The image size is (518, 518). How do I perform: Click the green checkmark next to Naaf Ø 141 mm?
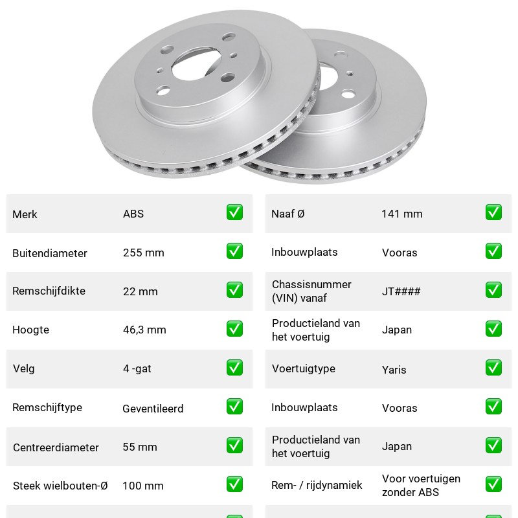click(493, 212)
